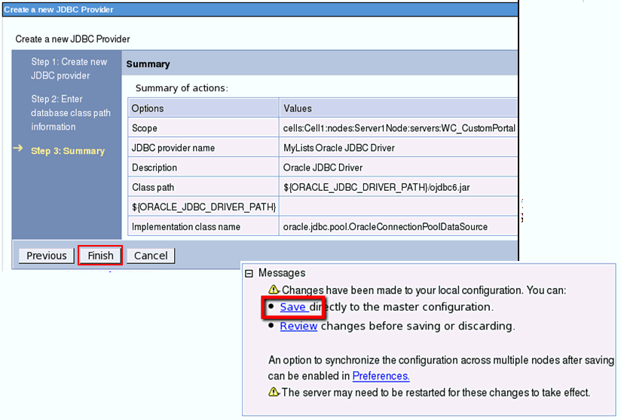621x420 pixels.
Task: Open the Review changes link
Action: [x=298, y=326]
